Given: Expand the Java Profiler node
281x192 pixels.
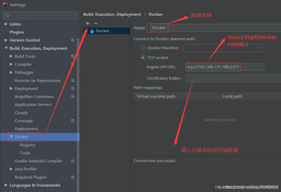Looking at the screenshot, I should [x=11, y=169].
